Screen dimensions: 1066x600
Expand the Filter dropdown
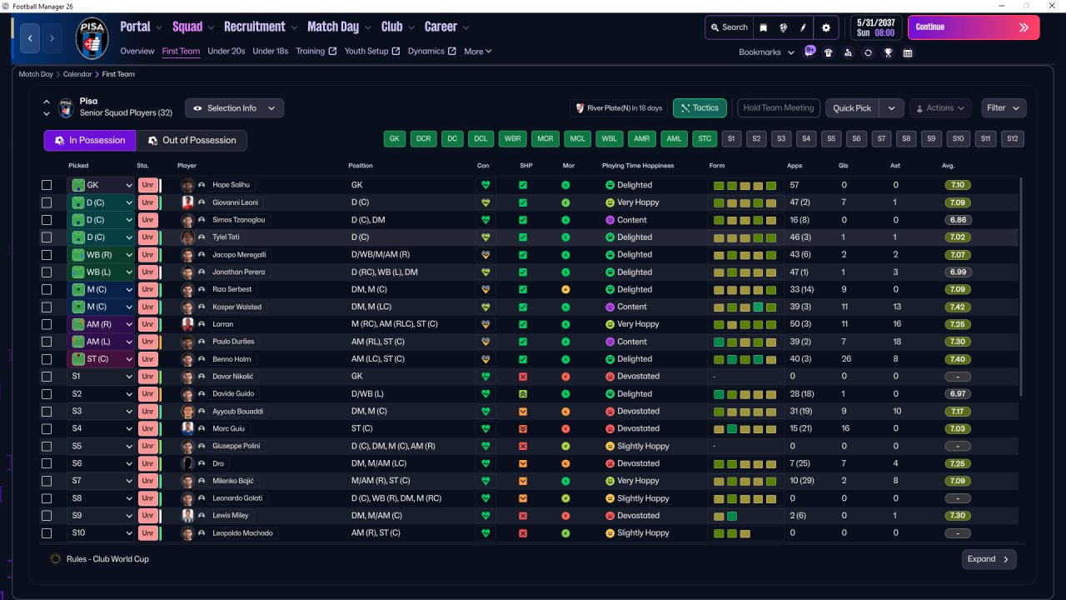click(x=1003, y=108)
